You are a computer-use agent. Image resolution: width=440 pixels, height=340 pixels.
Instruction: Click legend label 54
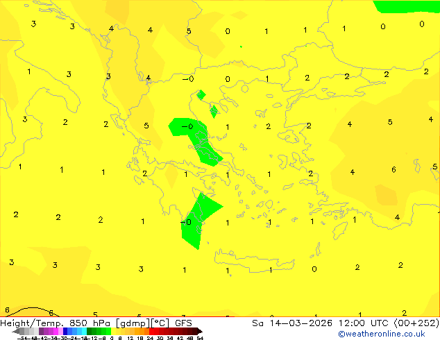200,338
